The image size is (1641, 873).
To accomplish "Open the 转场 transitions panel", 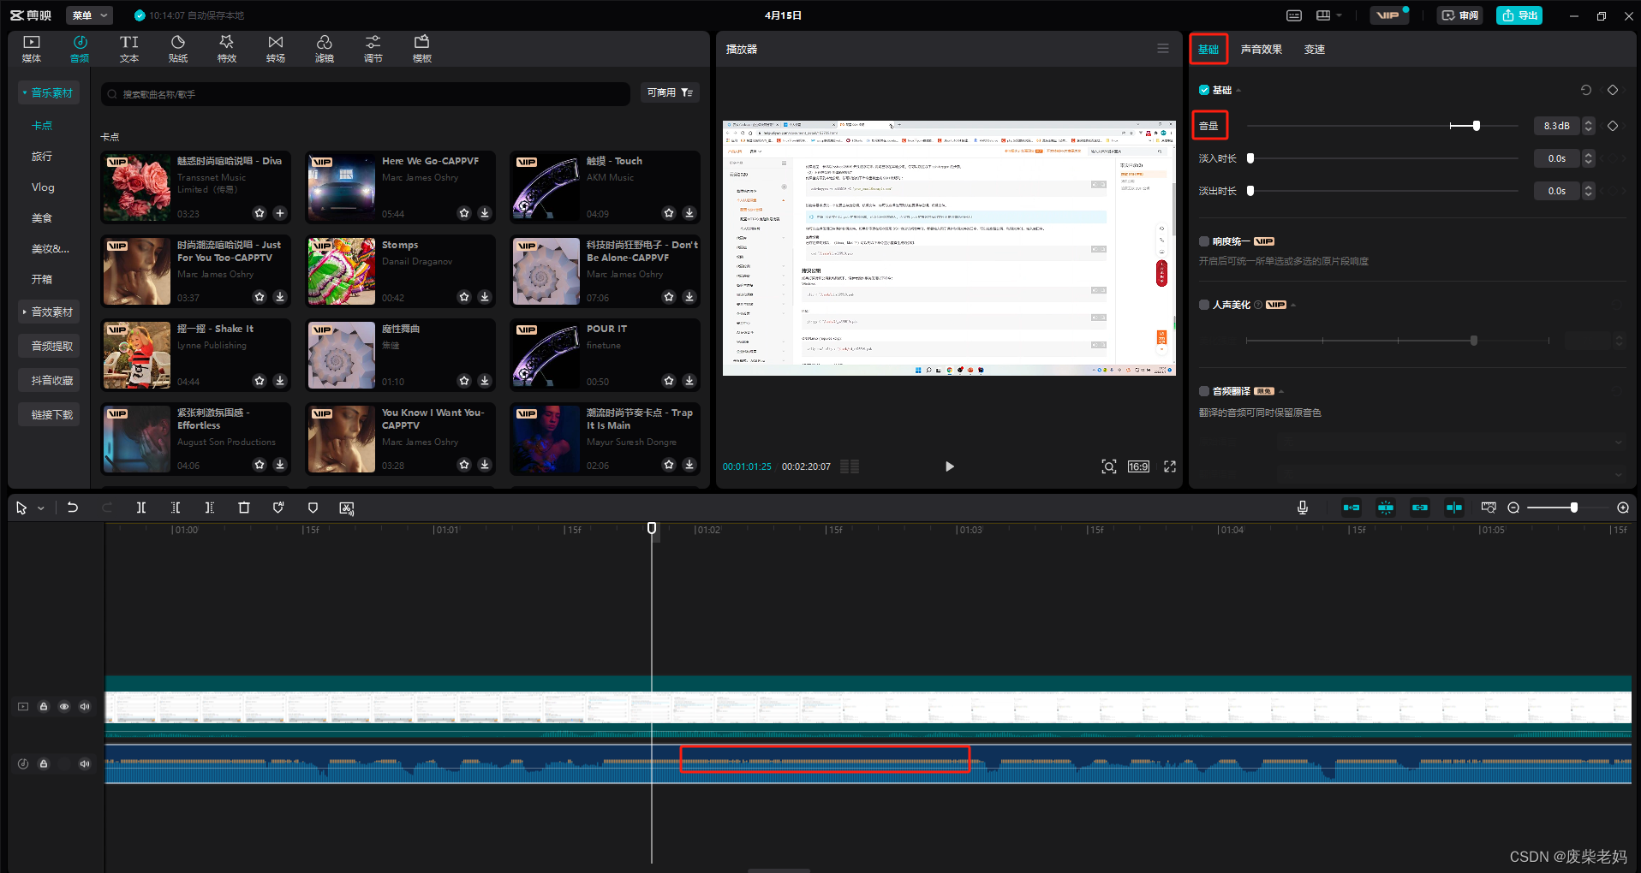I will [x=276, y=49].
